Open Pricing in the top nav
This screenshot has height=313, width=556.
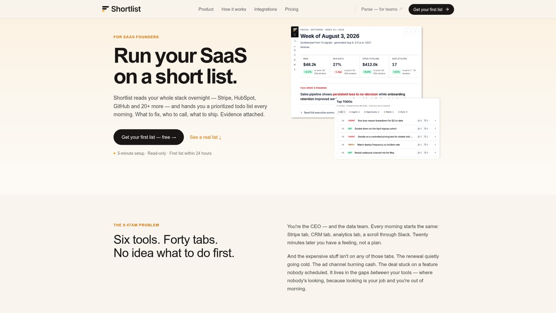click(x=291, y=9)
